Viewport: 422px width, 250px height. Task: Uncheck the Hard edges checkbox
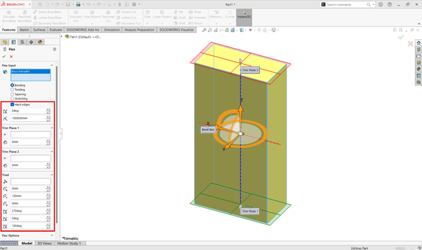click(x=12, y=104)
